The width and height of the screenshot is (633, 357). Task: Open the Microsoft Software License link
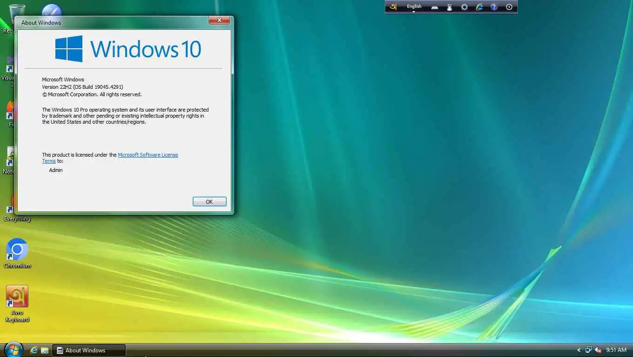[x=148, y=155]
